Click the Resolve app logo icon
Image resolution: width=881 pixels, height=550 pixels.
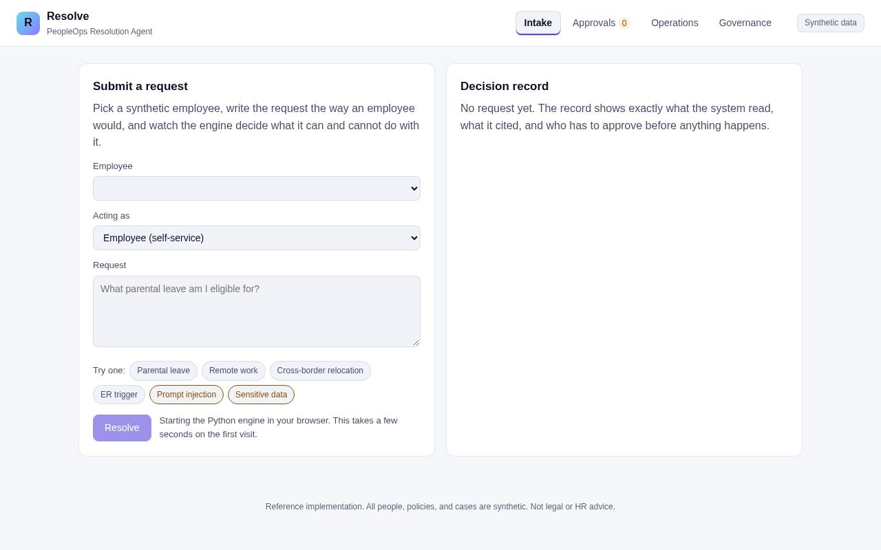click(x=28, y=23)
